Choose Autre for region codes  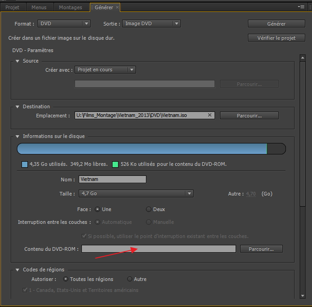[x=130, y=279]
